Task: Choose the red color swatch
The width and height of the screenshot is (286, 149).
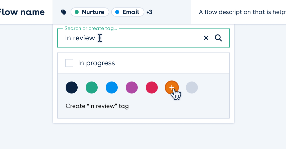Action: pyautogui.click(x=152, y=87)
